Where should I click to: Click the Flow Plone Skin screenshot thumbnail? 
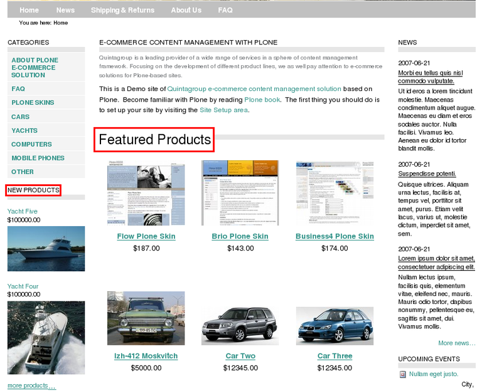tap(146, 193)
